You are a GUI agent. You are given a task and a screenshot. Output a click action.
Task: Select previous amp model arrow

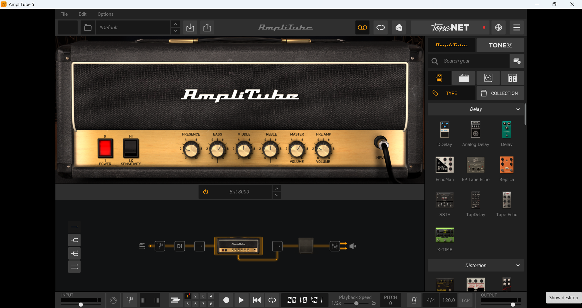[277, 188]
